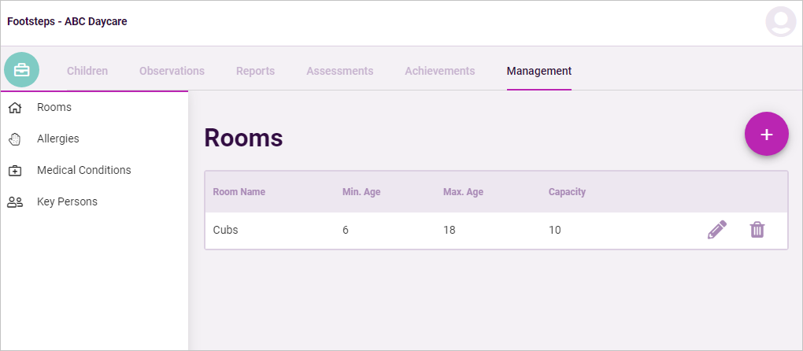
Task: Select the Assessments tab
Action: pos(340,71)
